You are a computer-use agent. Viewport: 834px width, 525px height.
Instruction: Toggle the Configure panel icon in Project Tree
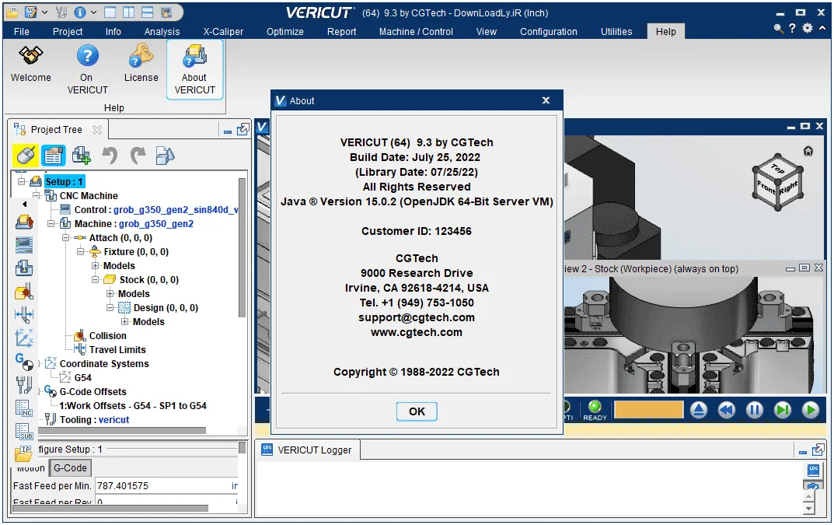point(53,156)
